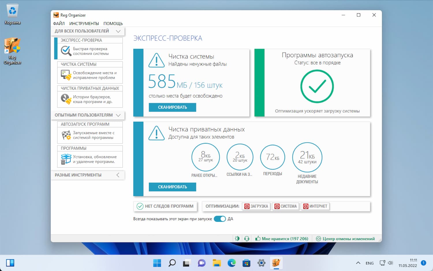This screenshot has width=433, height=271.
Task: Click the bug report icon in status bar
Action: pos(237,239)
